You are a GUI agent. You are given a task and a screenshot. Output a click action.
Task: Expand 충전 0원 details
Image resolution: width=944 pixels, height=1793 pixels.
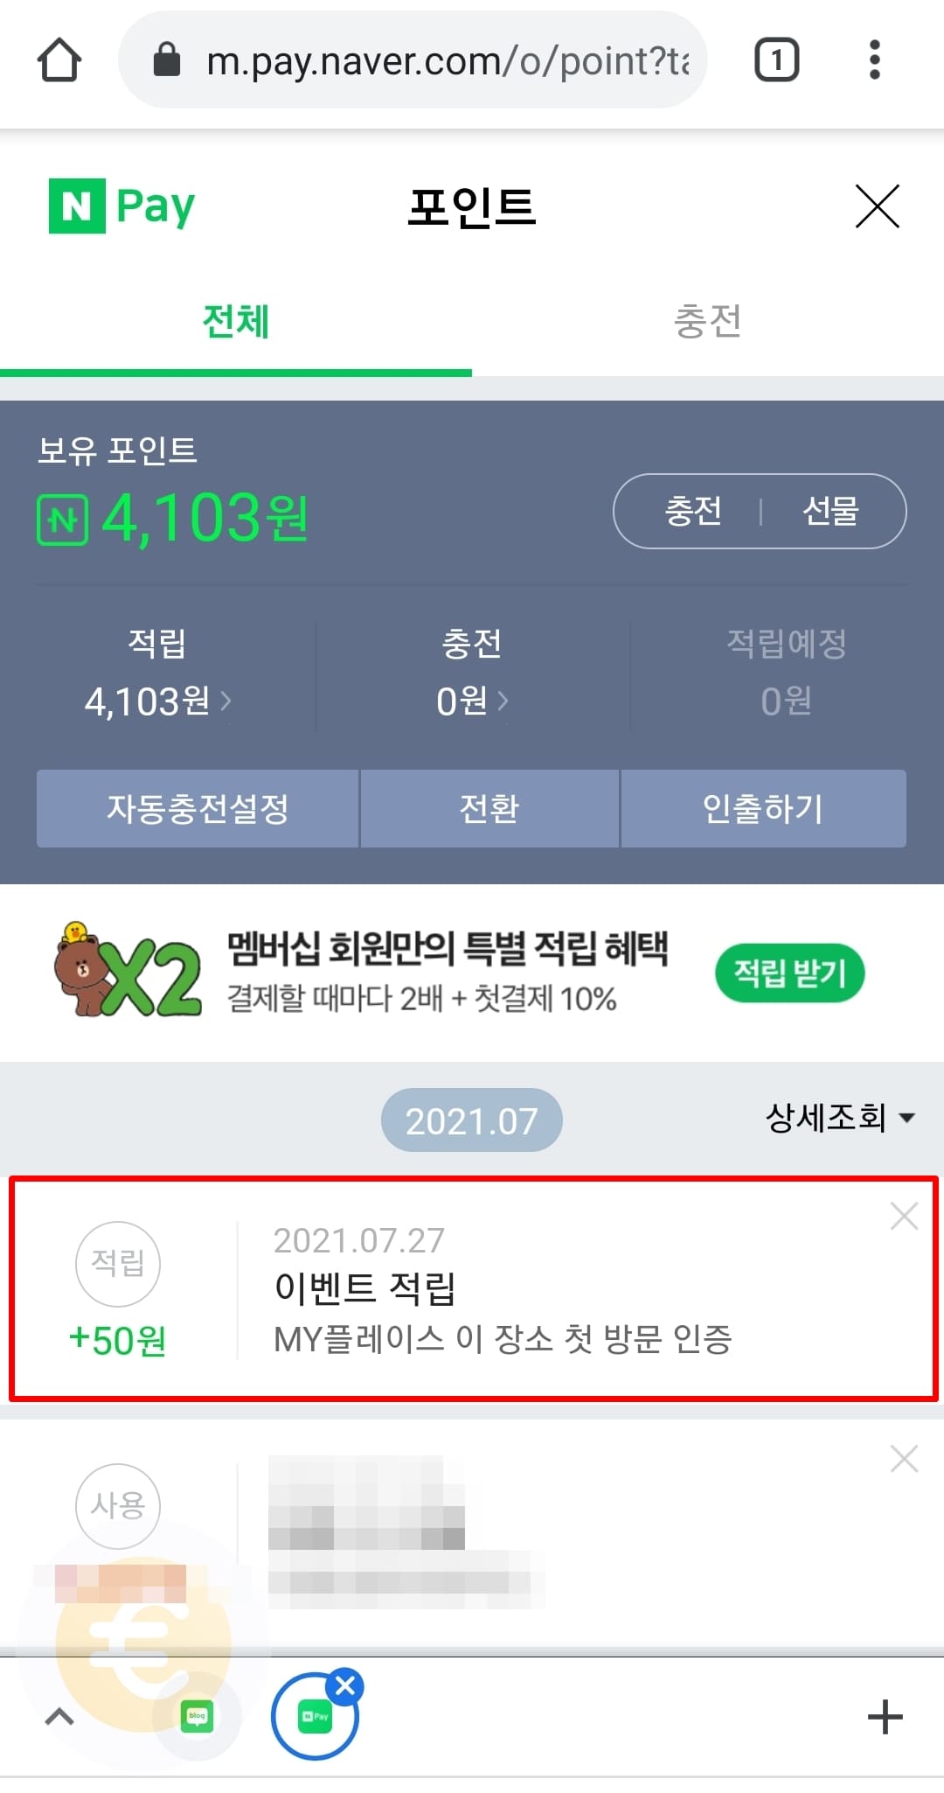(472, 701)
